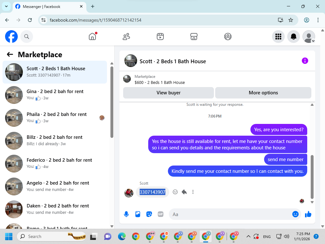Click the chat header Scott listing photo
Screen dimensions: 325x244
pyautogui.click(x=130, y=61)
